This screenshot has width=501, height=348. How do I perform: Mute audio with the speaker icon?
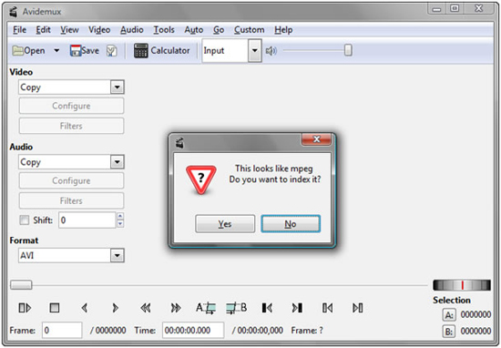tap(271, 50)
